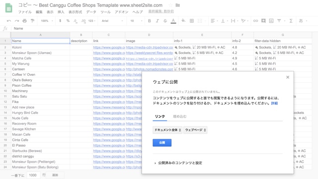The height and width of the screenshot is (179, 318).
Task: Open the 123 number format dropdown
Action: [x=91, y=21]
